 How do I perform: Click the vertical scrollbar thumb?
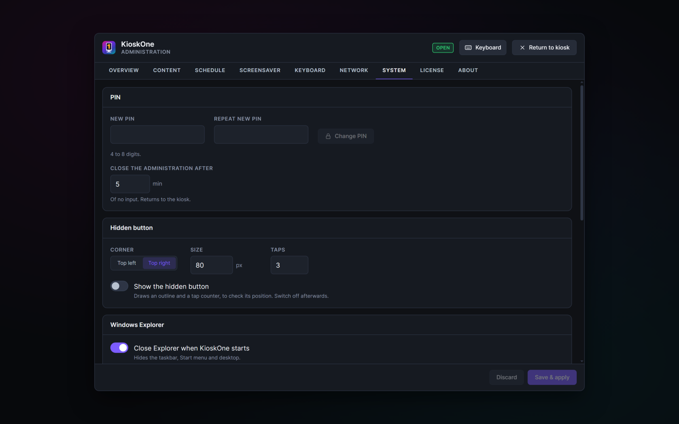(x=582, y=153)
